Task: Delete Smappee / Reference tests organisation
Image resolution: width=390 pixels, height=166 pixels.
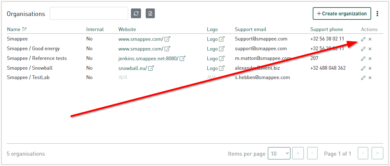Action: click(x=370, y=59)
